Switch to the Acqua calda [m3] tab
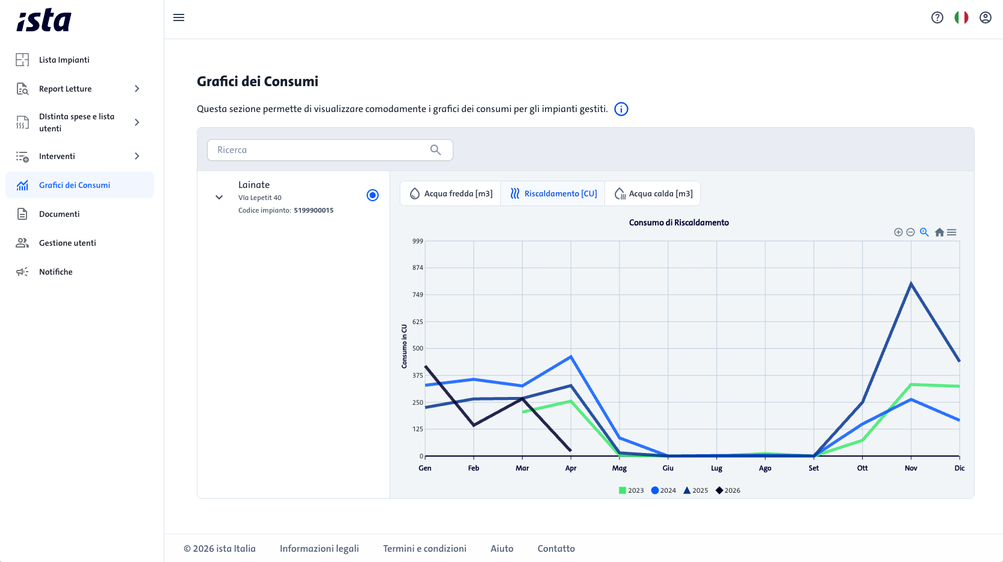Image resolution: width=1003 pixels, height=562 pixels. [653, 193]
